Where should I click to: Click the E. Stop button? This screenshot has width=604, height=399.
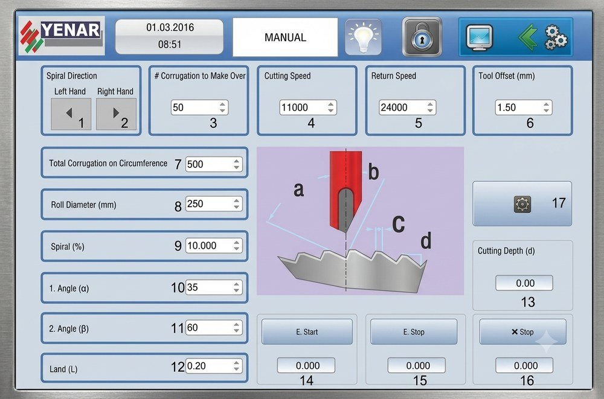click(x=414, y=331)
